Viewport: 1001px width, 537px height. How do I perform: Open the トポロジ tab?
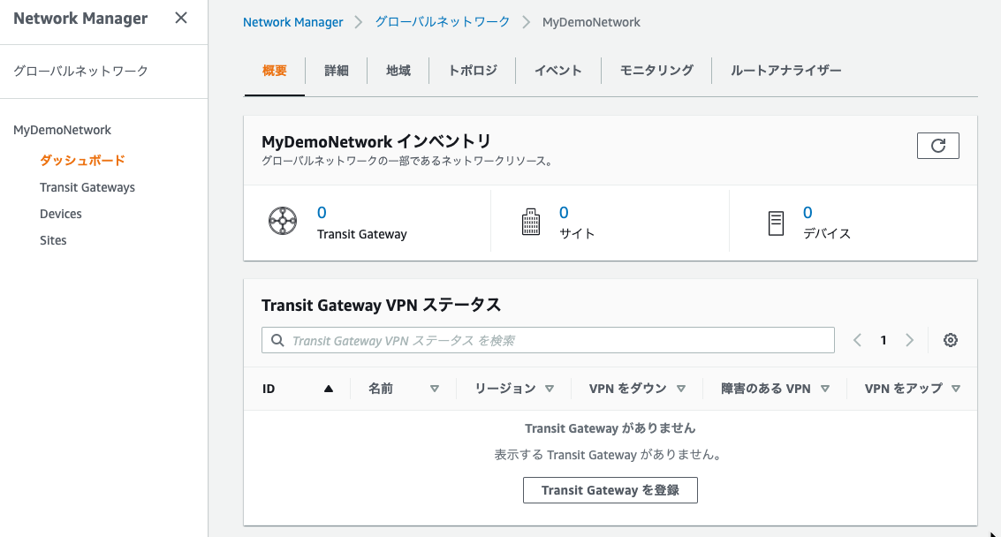473,71
